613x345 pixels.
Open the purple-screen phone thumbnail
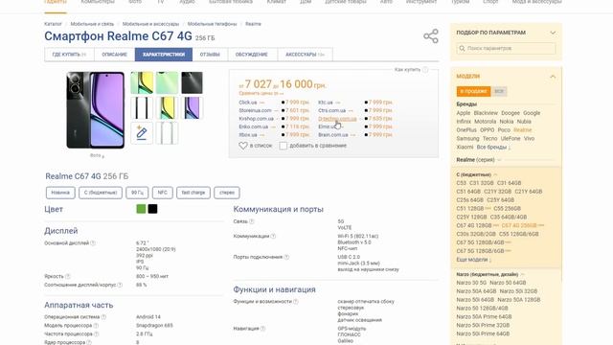click(192, 108)
